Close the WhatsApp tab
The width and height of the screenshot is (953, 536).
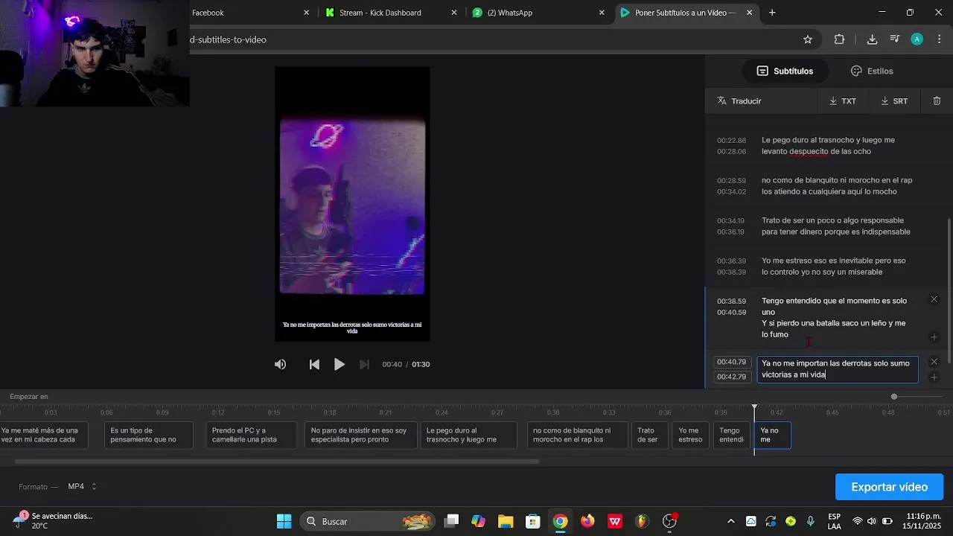coord(602,13)
